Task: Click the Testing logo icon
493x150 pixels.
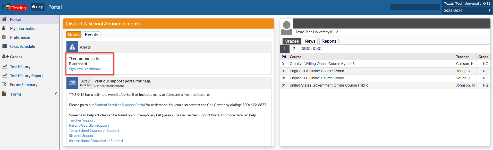Action: pyautogui.click(x=14, y=7)
